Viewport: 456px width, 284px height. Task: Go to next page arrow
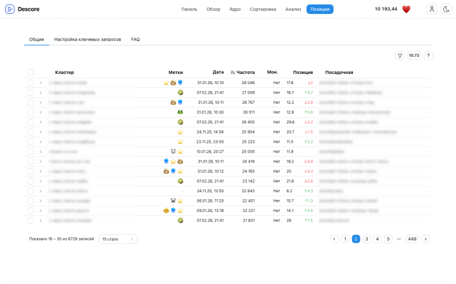coord(426,239)
